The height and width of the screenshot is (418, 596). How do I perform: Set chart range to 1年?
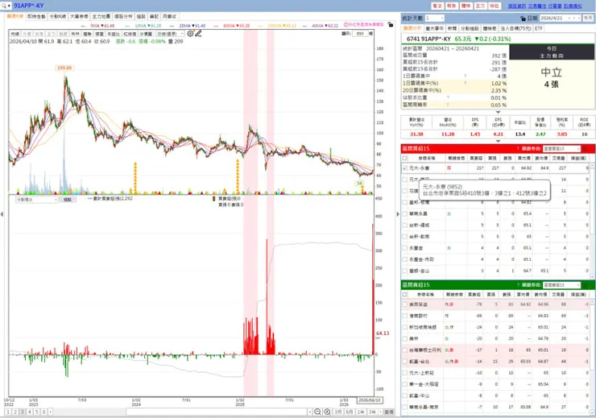(361, 412)
